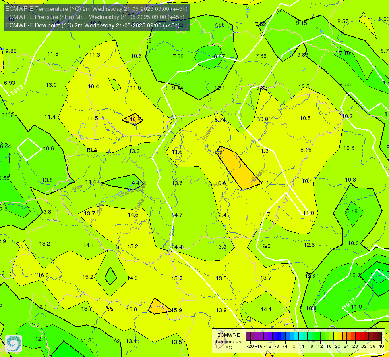Click the Vas county label
This screenshot has height=357, width=389.
click(77, 188)
